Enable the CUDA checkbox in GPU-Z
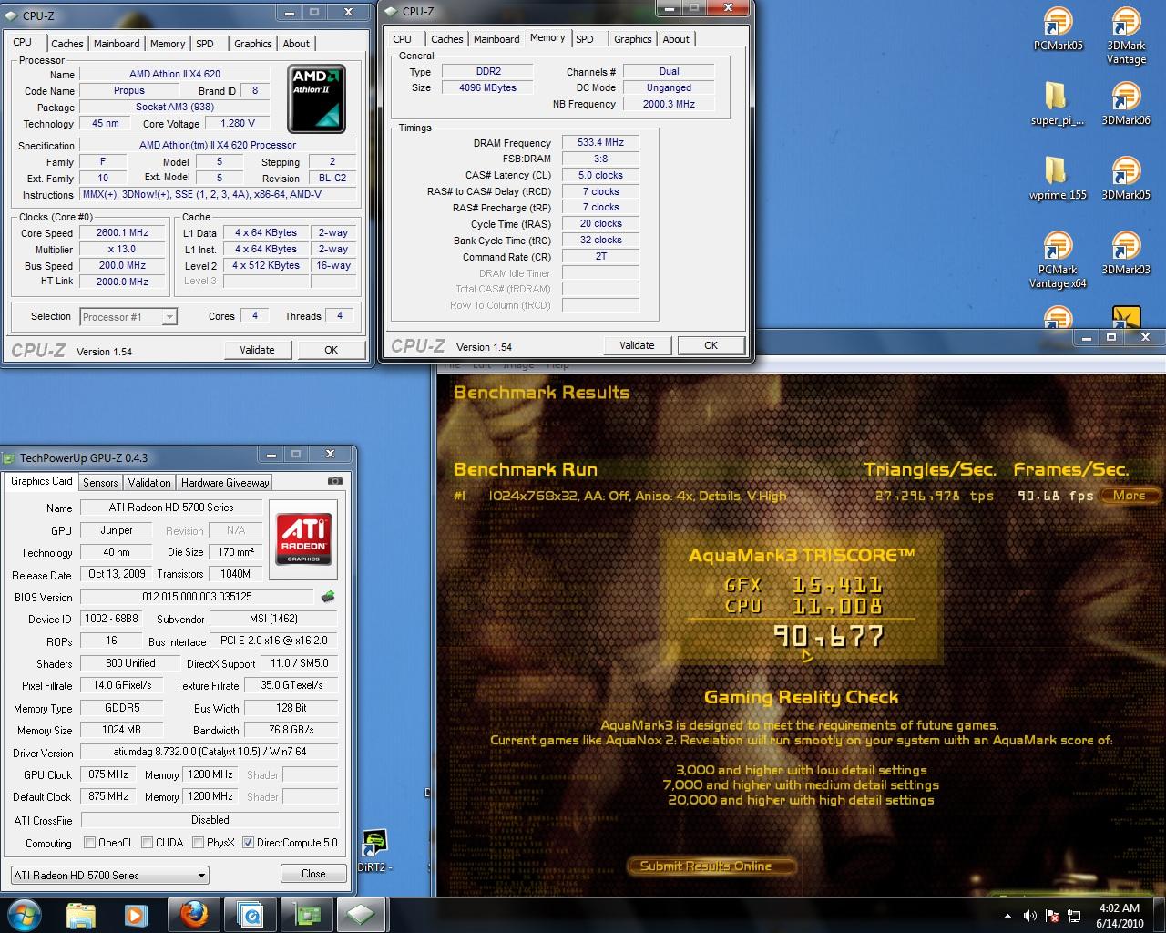 tap(147, 843)
